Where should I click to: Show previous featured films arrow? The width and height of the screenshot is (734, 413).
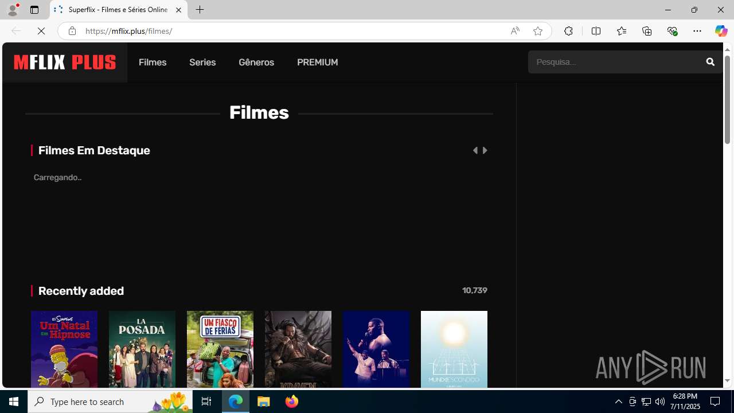pos(475,150)
